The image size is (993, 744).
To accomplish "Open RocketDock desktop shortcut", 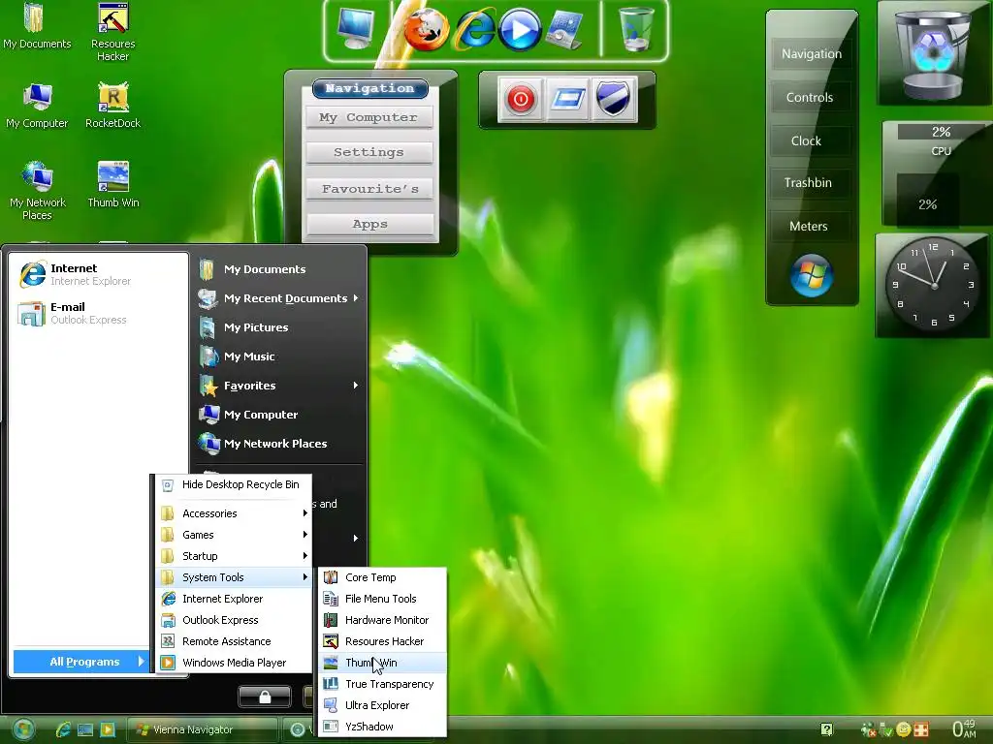I will (x=112, y=107).
